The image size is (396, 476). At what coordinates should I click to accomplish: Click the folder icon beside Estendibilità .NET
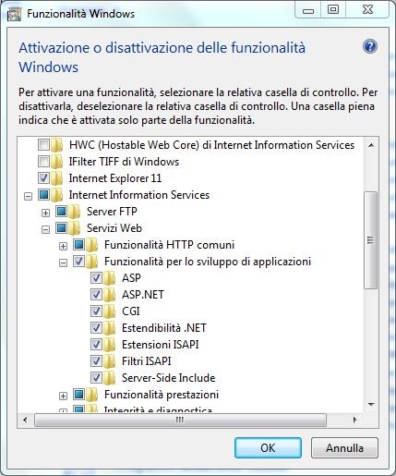coord(109,328)
